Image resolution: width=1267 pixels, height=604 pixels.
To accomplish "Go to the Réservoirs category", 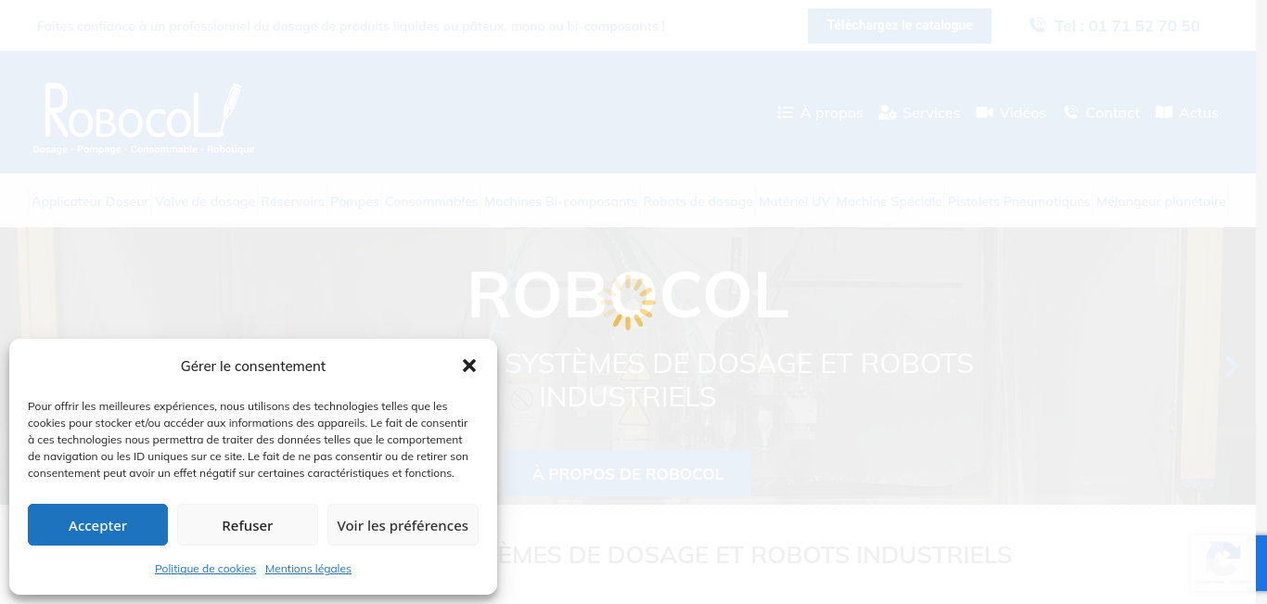I will [x=292, y=201].
